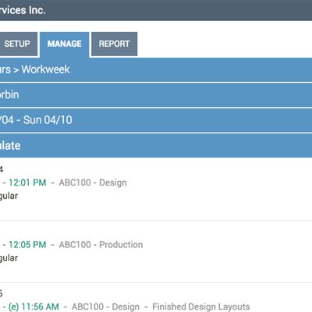
Task: Change the date range ending Sun 04/10
Action: [156, 120]
